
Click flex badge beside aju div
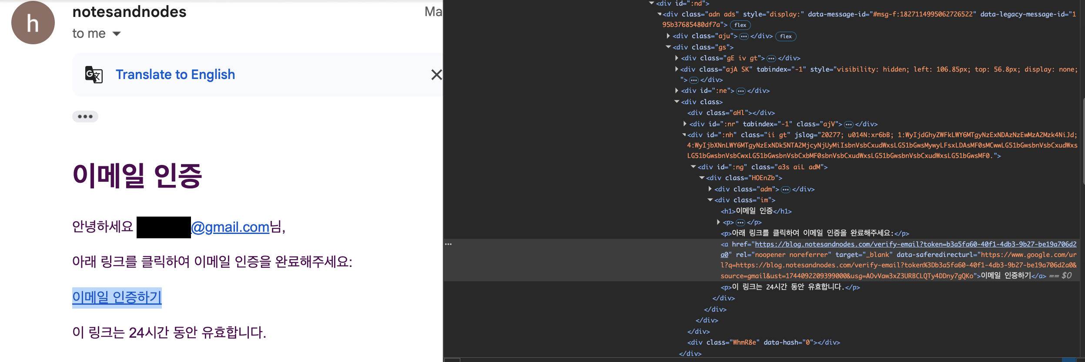786,36
